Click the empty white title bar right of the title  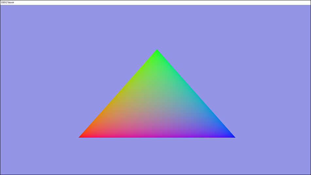tap(164, 2)
